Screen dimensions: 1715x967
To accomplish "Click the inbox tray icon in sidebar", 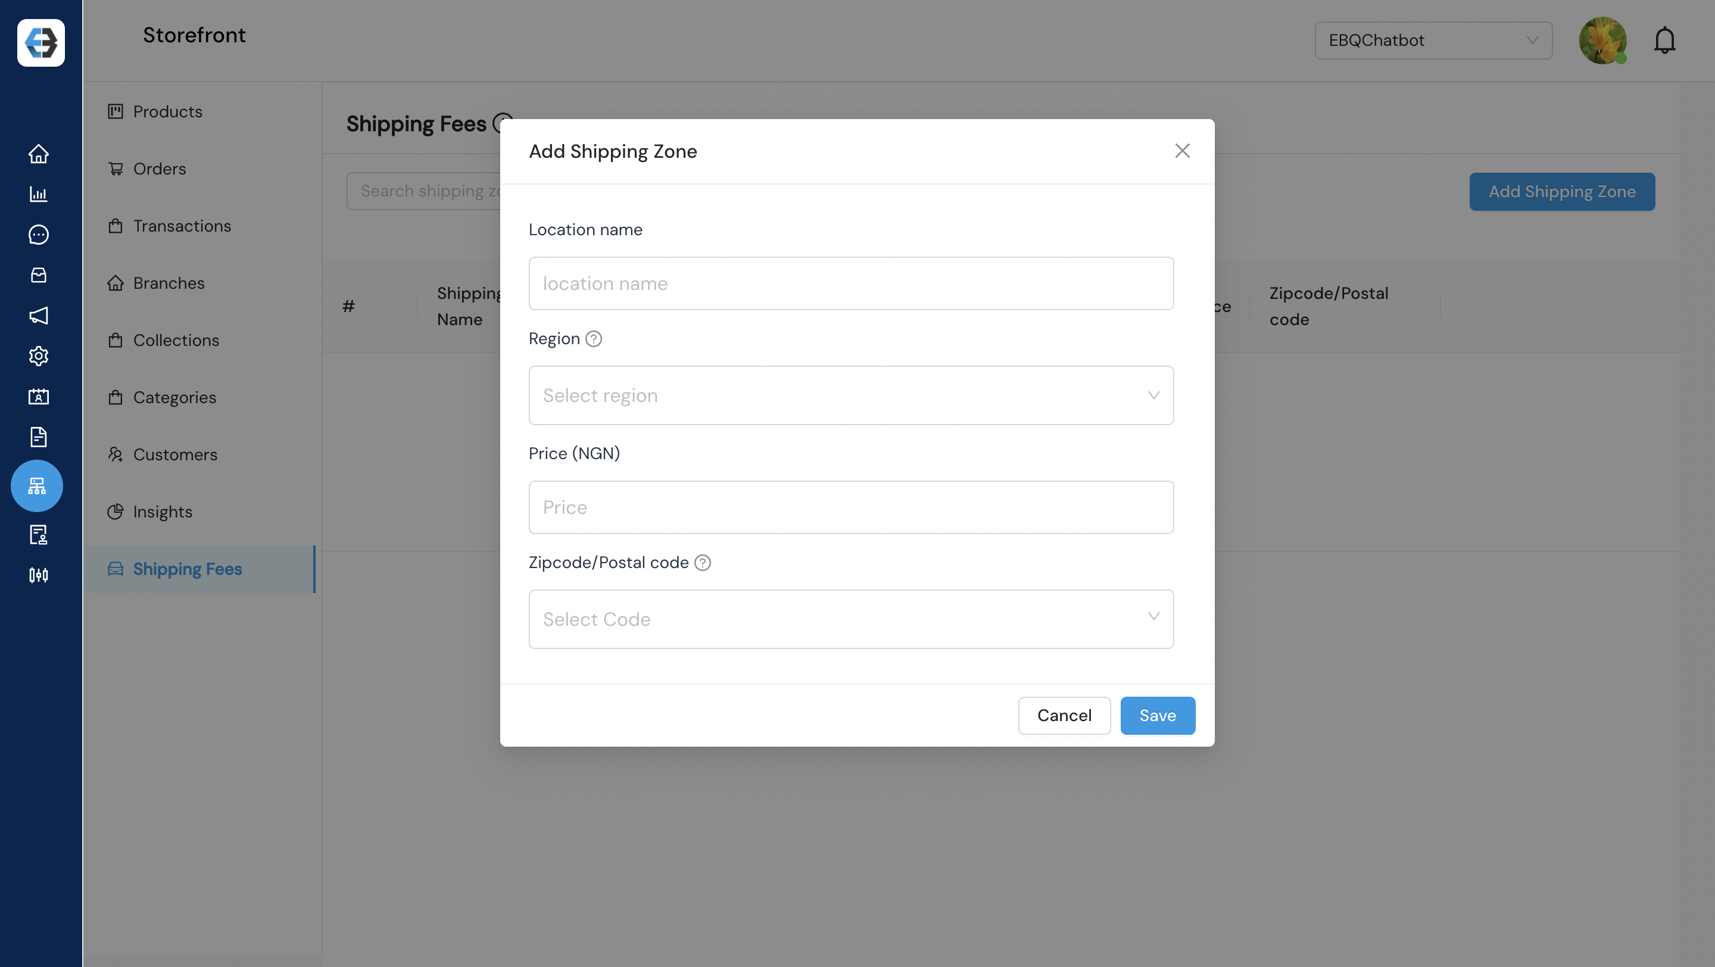I will point(39,275).
